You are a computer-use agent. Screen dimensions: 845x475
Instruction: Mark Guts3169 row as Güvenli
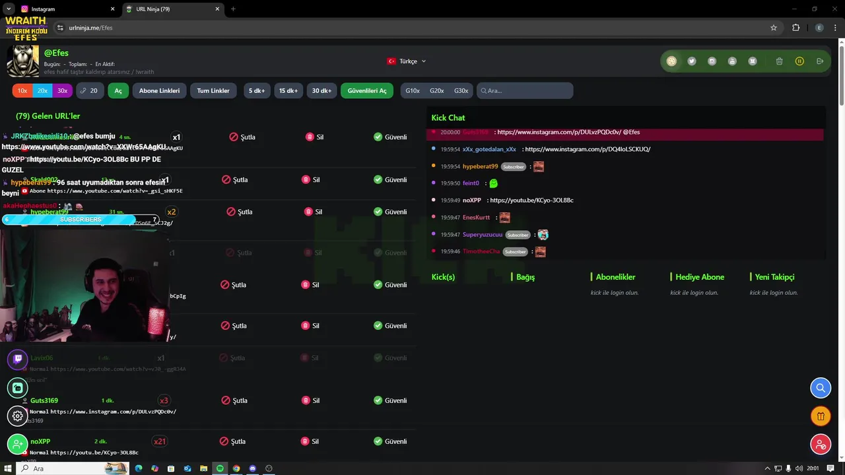[x=390, y=400]
